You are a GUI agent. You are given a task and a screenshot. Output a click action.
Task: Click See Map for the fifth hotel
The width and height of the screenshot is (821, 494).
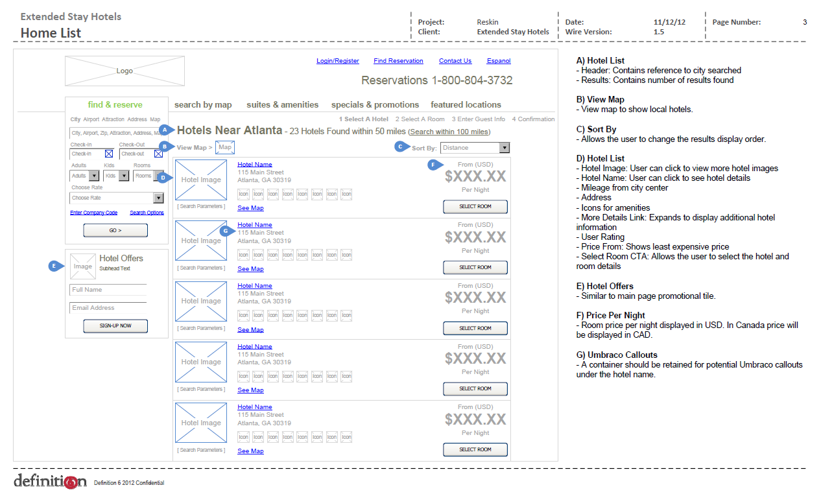(x=250, y=451)
